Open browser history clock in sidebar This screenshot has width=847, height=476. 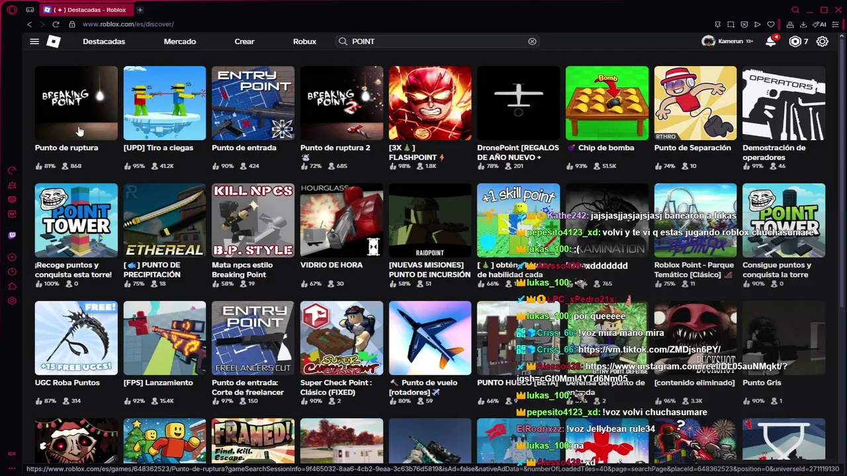12,272
